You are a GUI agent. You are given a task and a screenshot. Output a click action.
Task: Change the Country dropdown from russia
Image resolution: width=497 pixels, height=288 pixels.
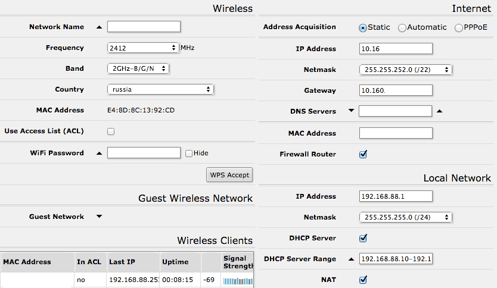pyautogui.click(x=160, y=89)
